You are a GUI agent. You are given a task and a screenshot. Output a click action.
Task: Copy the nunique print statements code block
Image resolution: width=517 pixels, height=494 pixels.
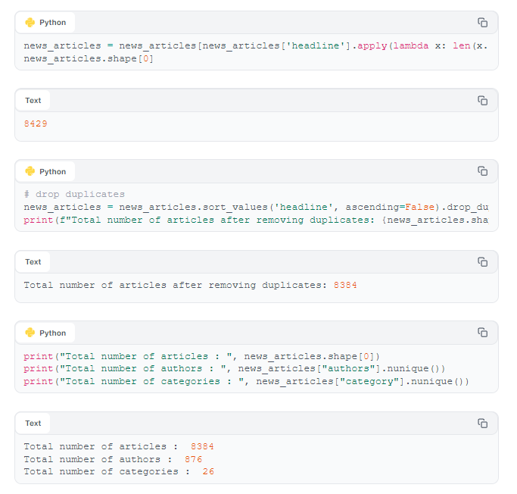pos(482,333)
